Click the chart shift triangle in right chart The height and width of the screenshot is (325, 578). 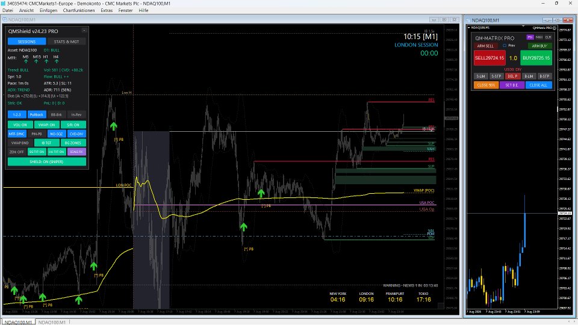(x=523, y=26)
